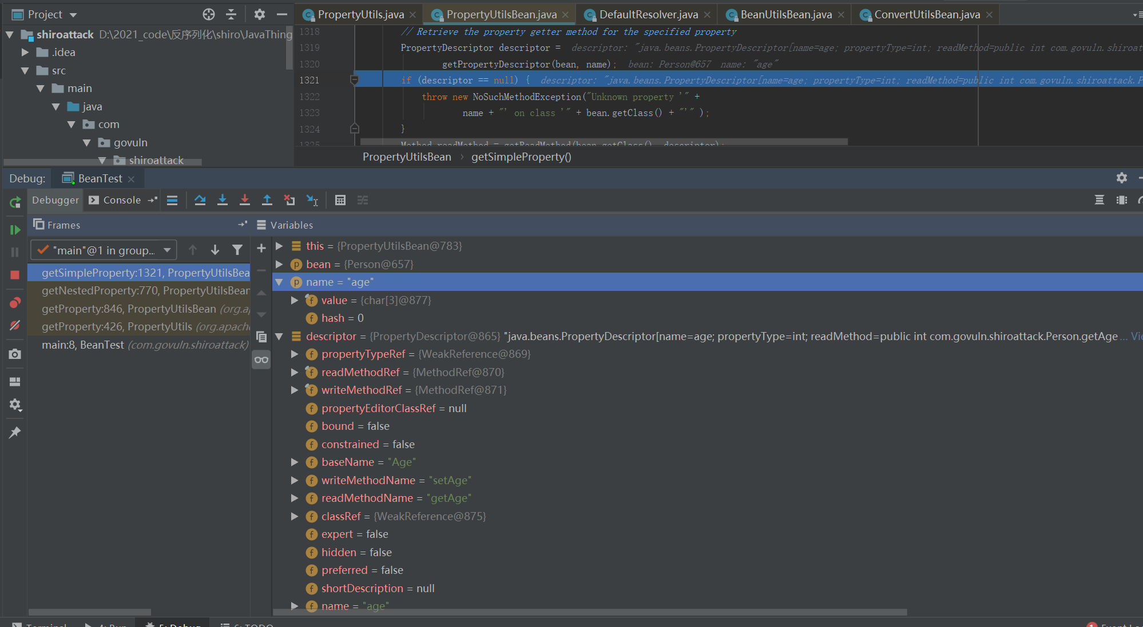Image resolution: width=1143 pixels, height=627 pixels.
Task: Stop debugging with the red square
Action: 15,275
